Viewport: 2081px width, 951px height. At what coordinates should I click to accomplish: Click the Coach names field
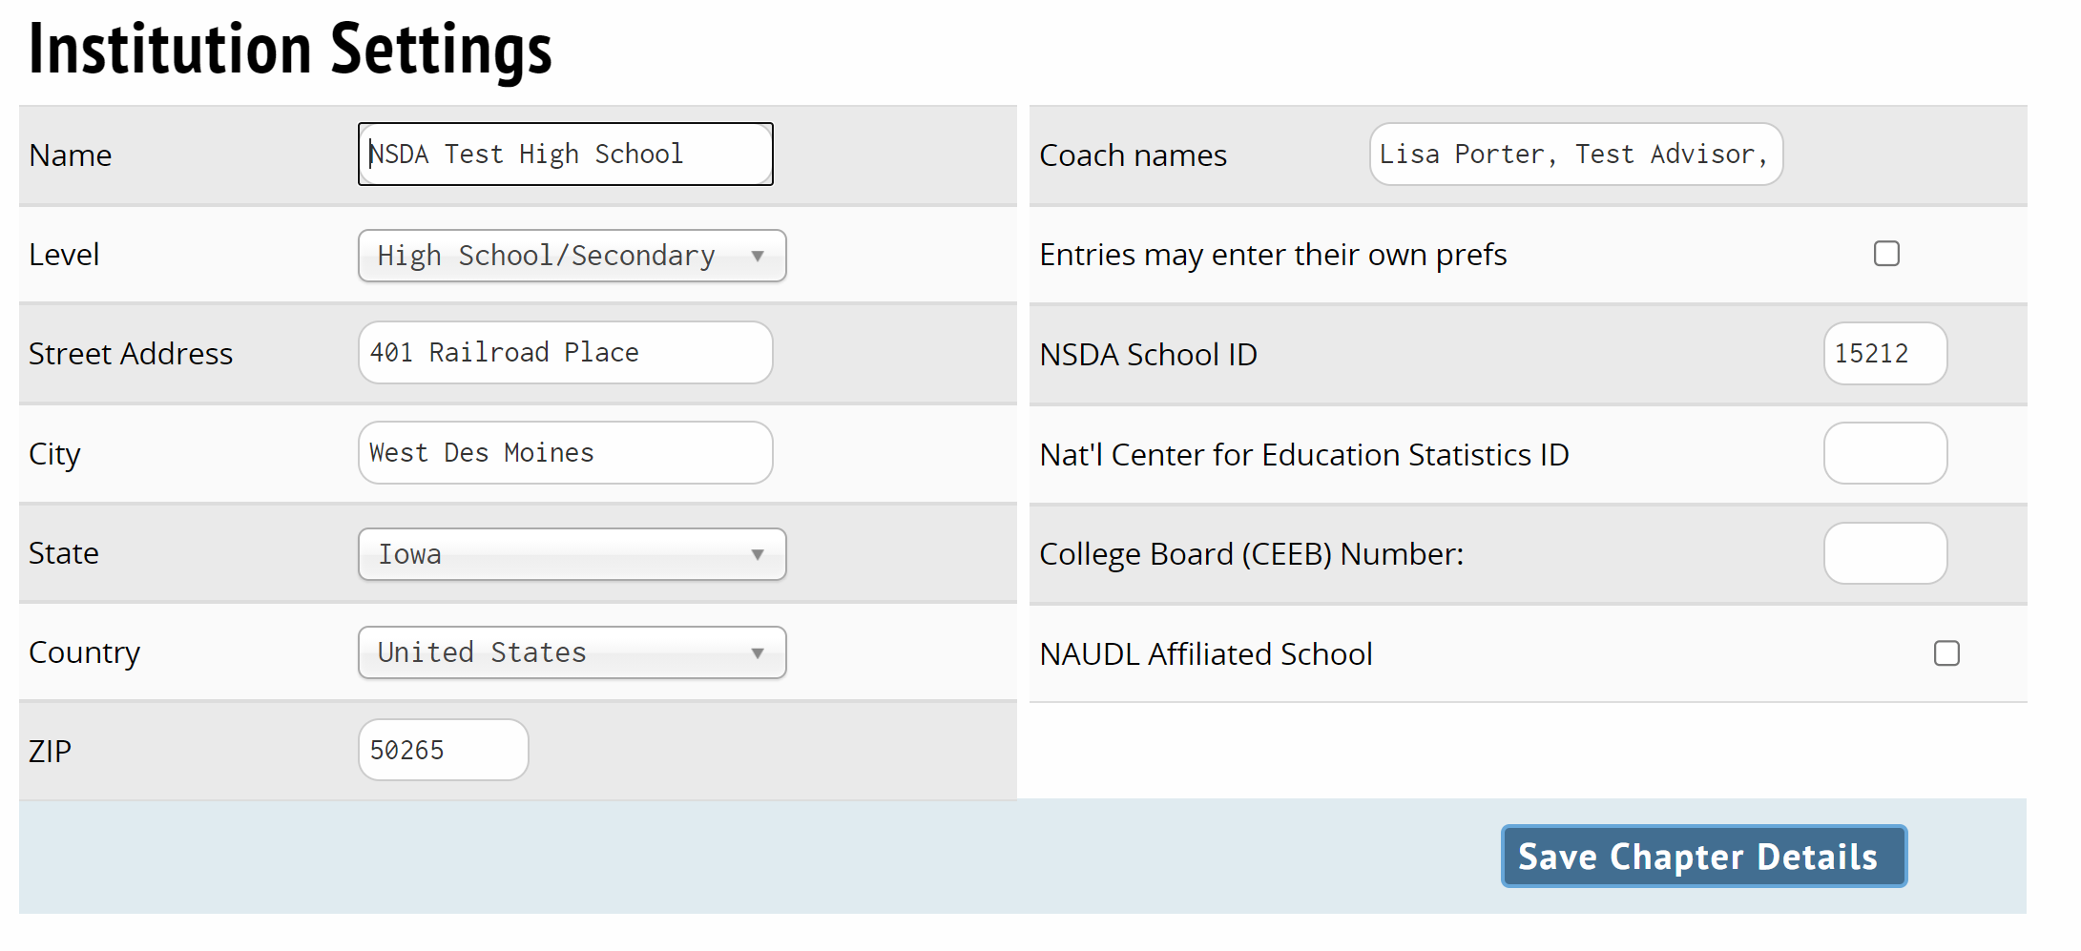pos(1575,155)
